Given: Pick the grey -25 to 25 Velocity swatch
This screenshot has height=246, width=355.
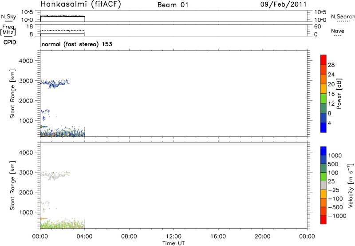Looking at the screenshot, I should tap(323, 185).
